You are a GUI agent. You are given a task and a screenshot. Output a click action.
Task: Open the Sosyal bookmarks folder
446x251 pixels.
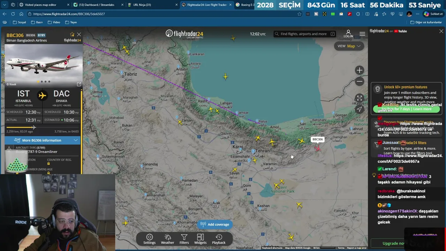20,22
